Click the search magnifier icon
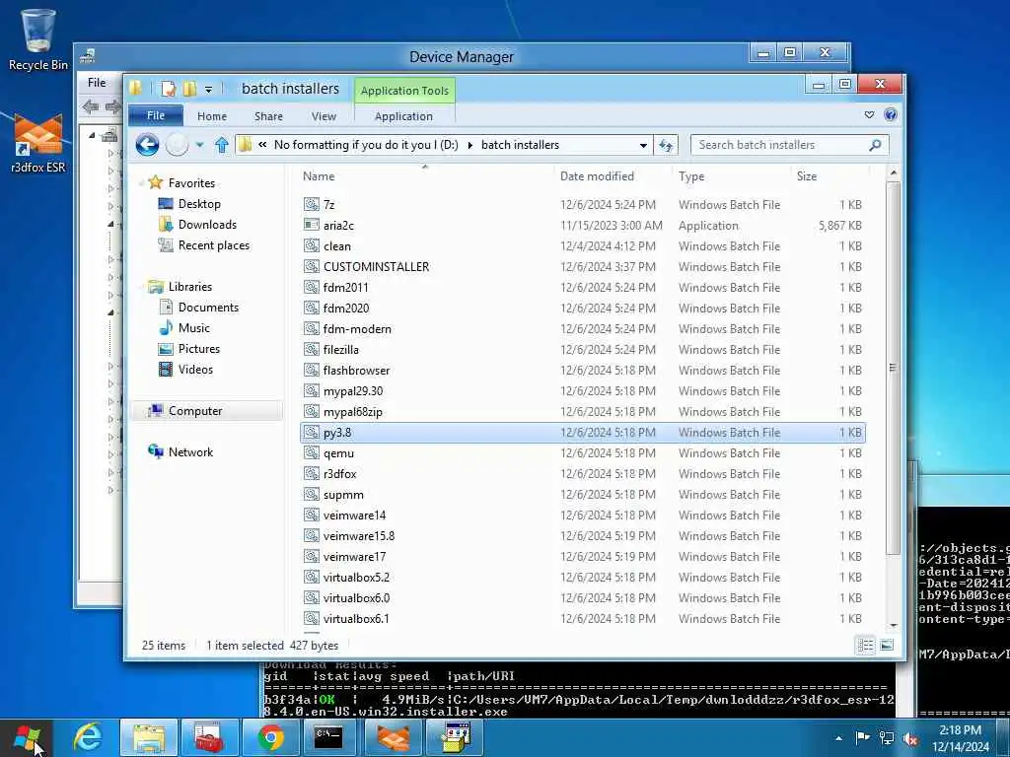Viewport: 1010px width, 757px height. 875,145
